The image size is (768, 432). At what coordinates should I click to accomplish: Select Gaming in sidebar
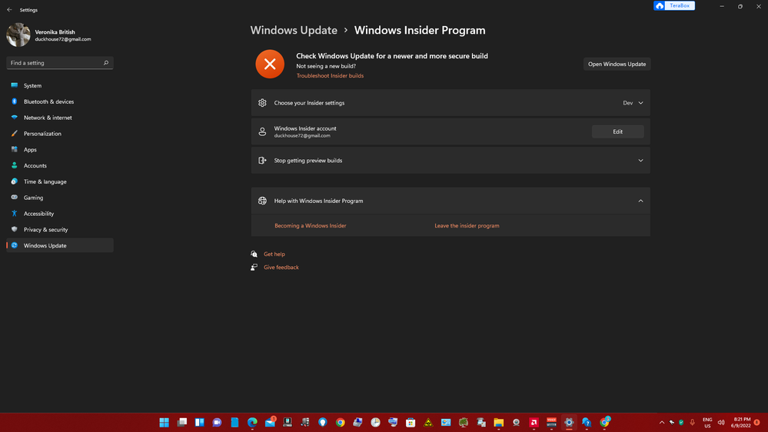pos(60,198)
